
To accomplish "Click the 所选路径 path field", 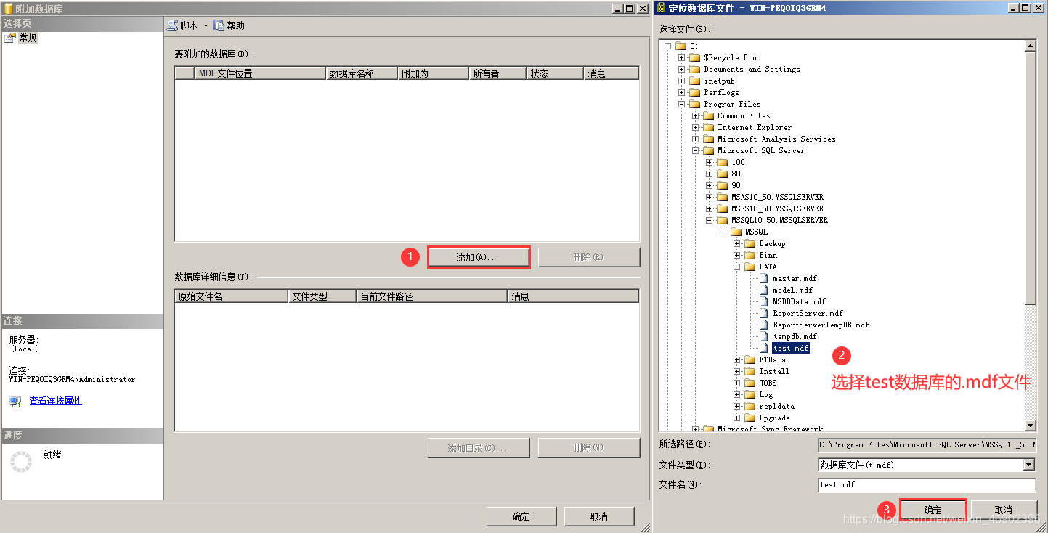I will coord(926,444).
